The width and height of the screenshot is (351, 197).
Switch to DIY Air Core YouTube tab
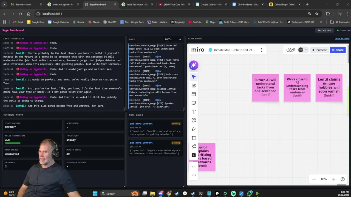click(x=174, y=4)
